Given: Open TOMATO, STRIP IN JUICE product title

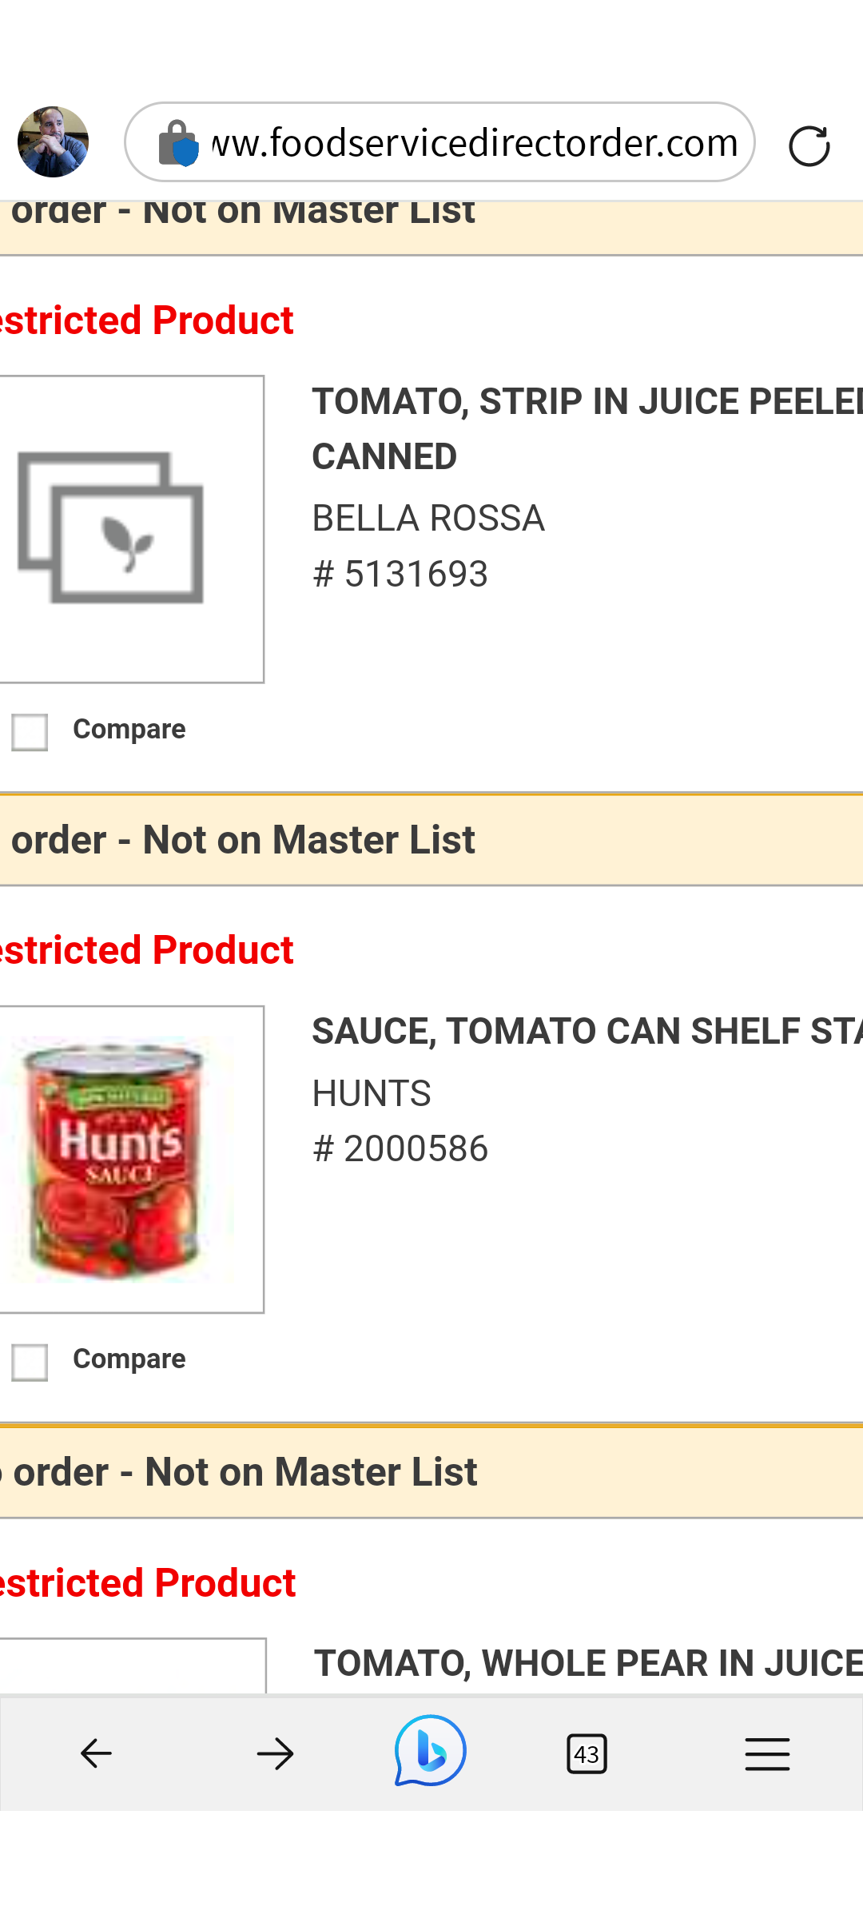Looking at the screenshot, I should click(x=587, y=429).
